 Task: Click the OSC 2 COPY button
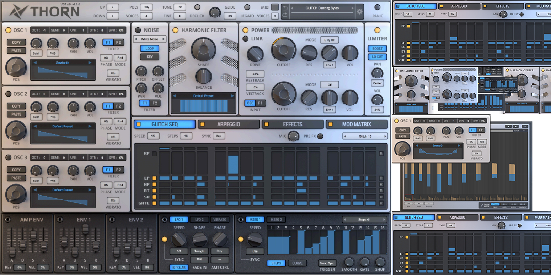pyautogui.click(x=16, y=106)
